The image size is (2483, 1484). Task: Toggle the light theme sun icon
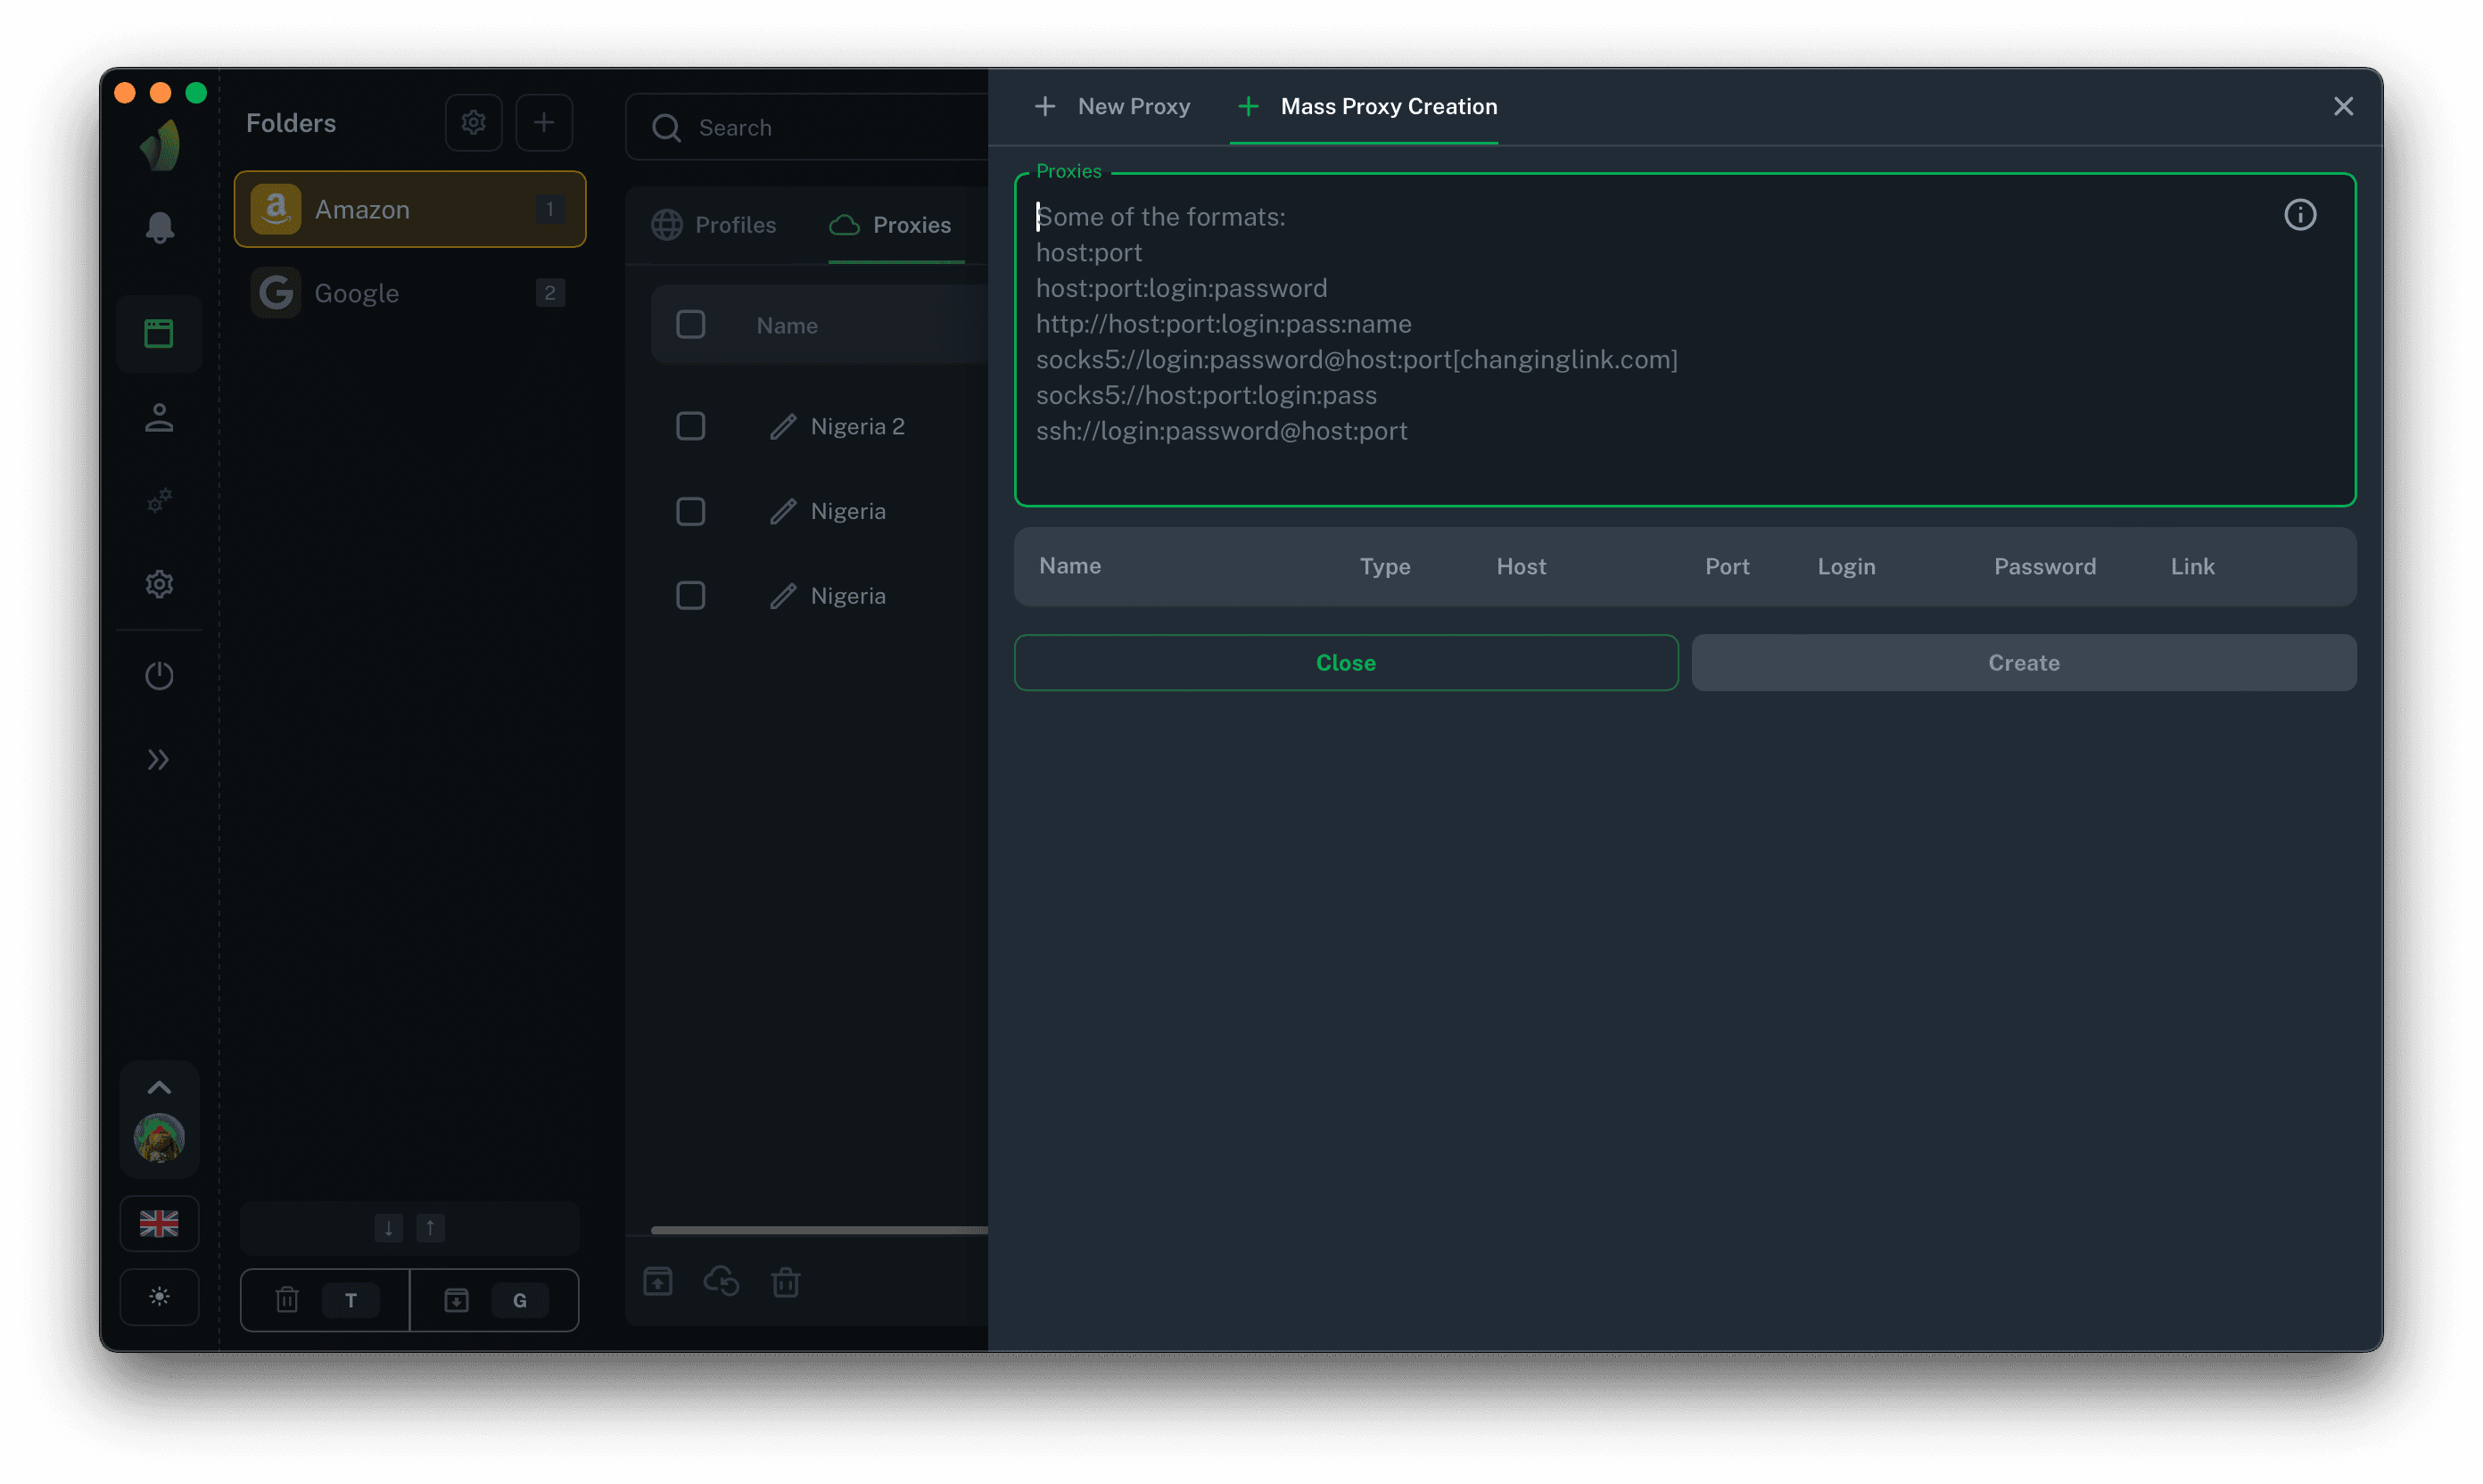[x=159, y=1297]
